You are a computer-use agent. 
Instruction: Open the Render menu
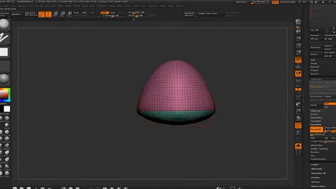[112, 6]
